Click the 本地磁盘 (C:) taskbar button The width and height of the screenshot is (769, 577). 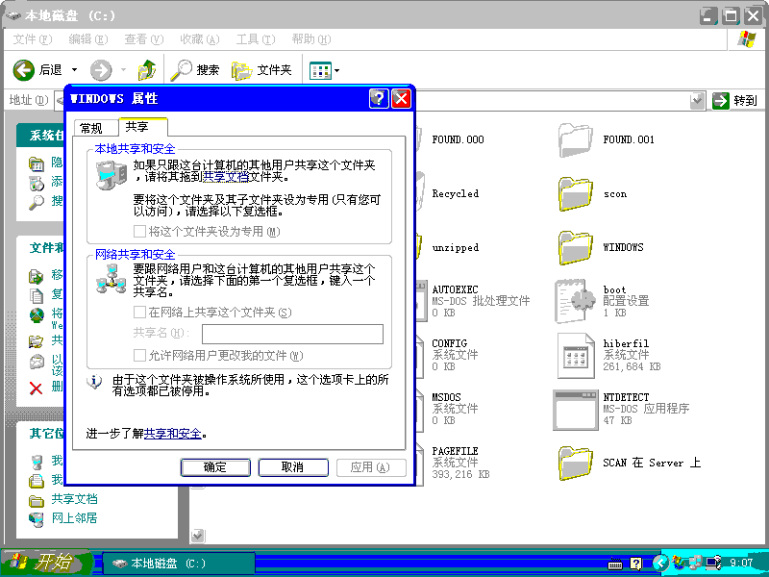(x=179, y=564)
